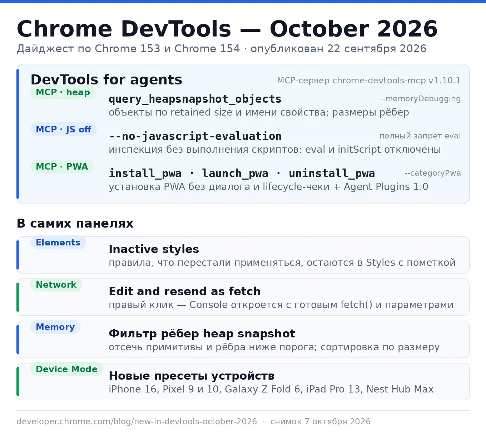Click the footer URL "developer.chrome.com/blog/new-in-devtools-october-2026"

[137, 421]
